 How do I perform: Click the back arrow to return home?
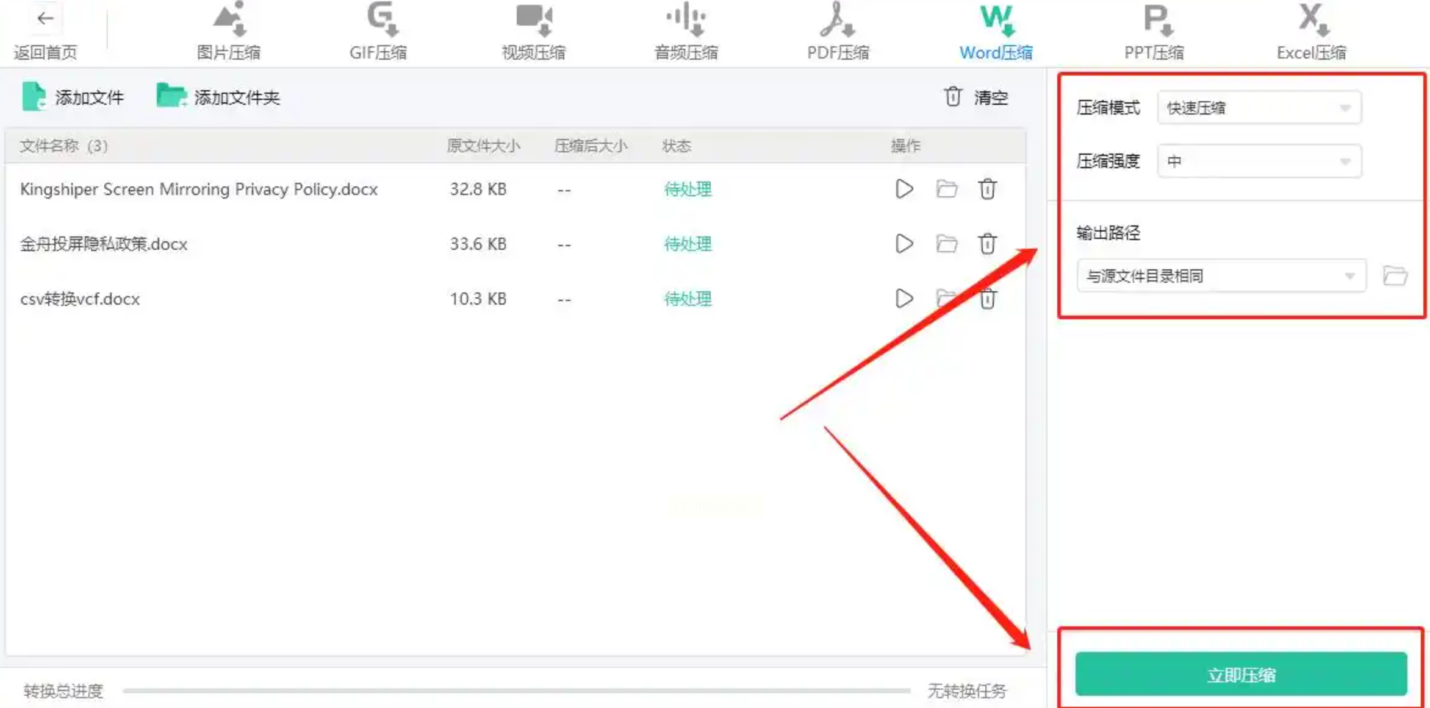[45, 19]
